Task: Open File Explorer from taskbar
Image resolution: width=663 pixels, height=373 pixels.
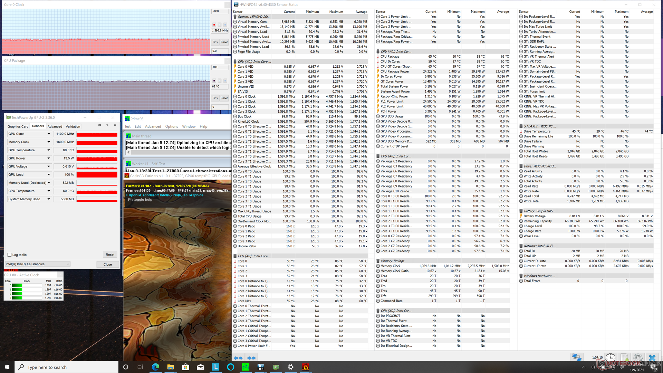Action: coord(171,367)
